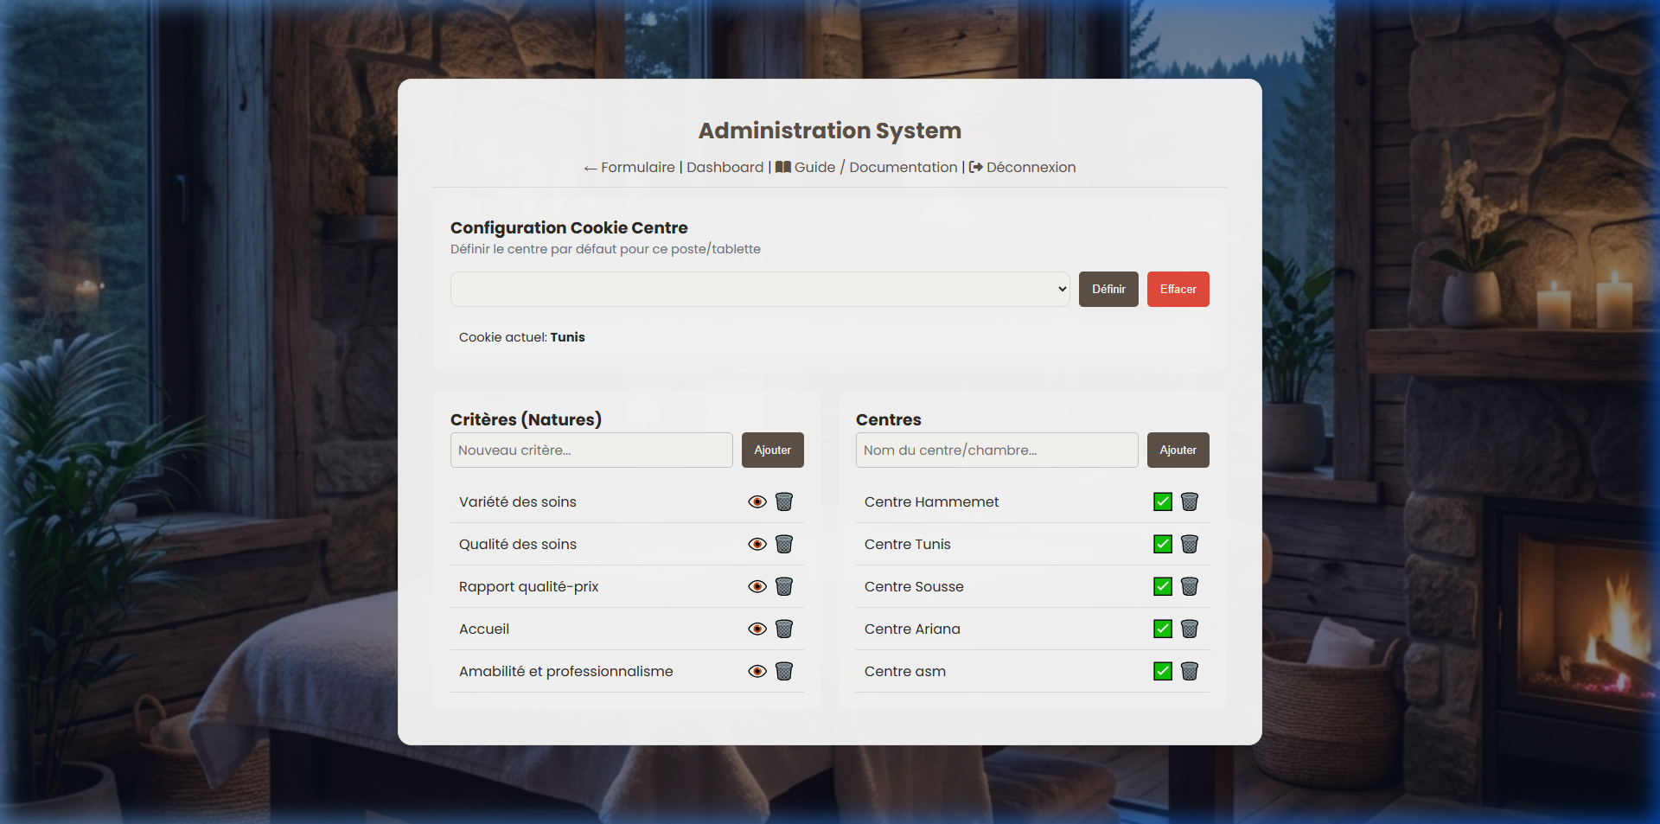Go back to Formulaire page
The image size is (1660, 824).
point(629,167)
